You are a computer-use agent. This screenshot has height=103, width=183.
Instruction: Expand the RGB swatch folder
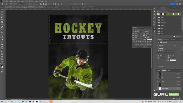click(158, 17)
